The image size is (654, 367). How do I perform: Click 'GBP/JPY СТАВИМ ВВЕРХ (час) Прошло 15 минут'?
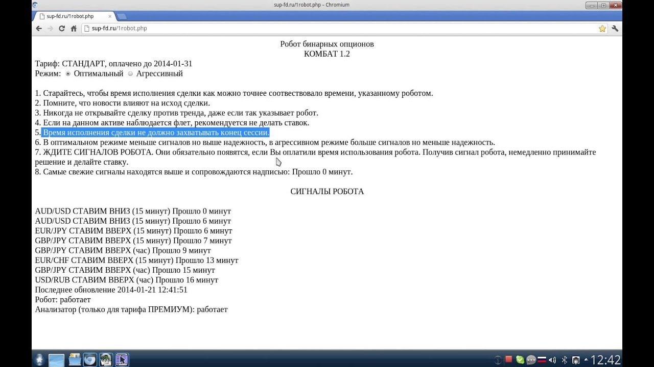click(x=125, y=270)
